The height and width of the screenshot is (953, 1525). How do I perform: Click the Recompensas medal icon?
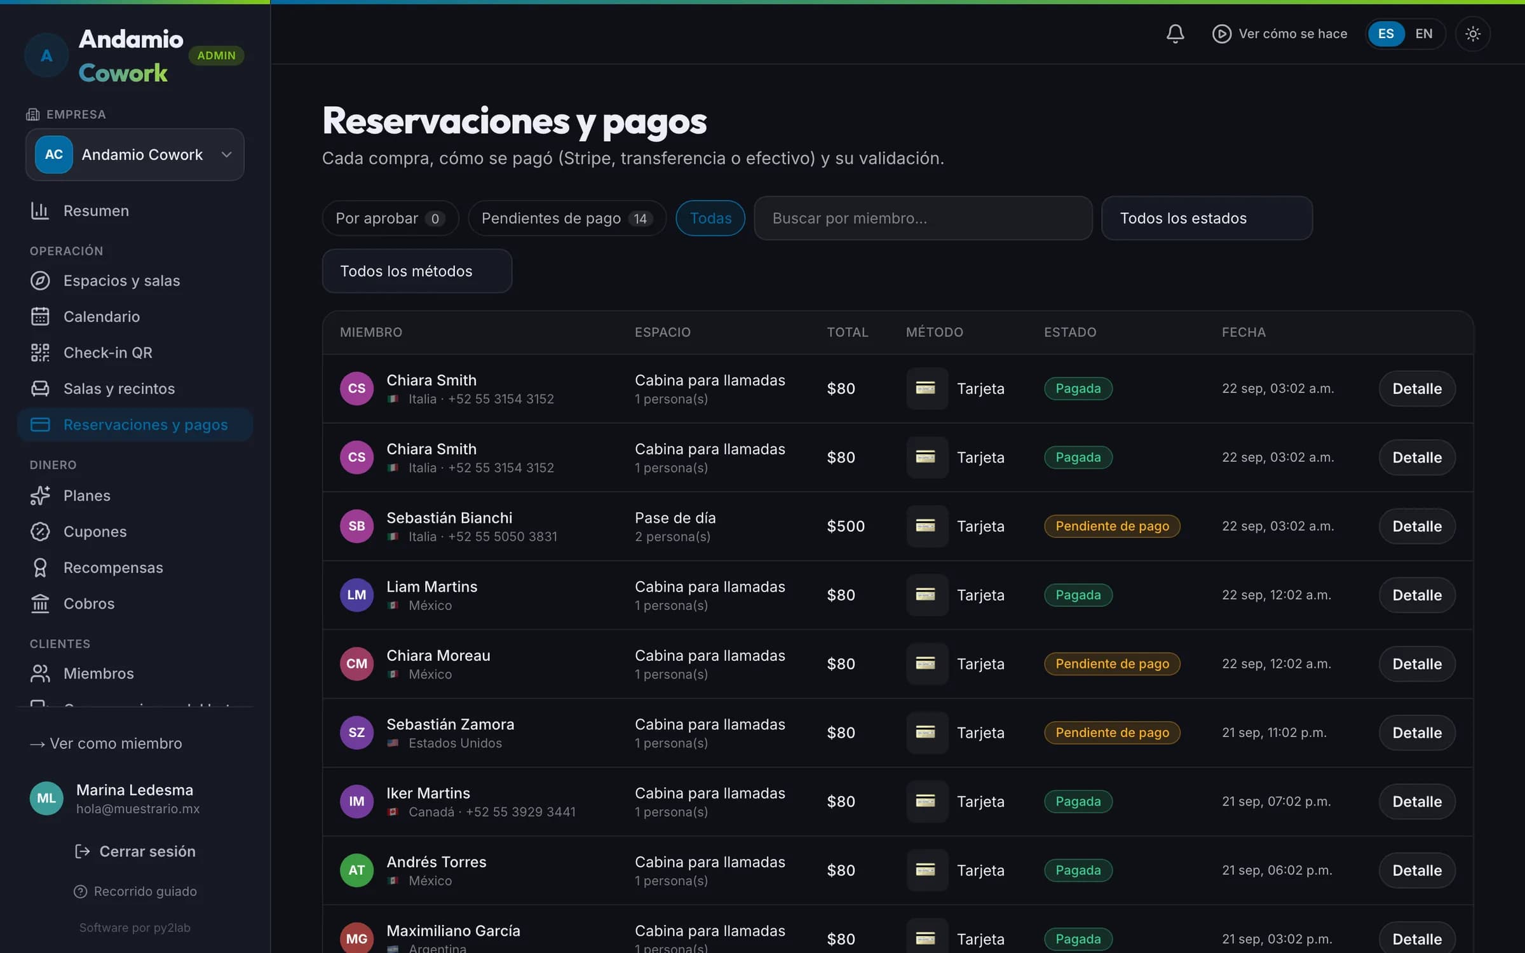click(40, 568)
